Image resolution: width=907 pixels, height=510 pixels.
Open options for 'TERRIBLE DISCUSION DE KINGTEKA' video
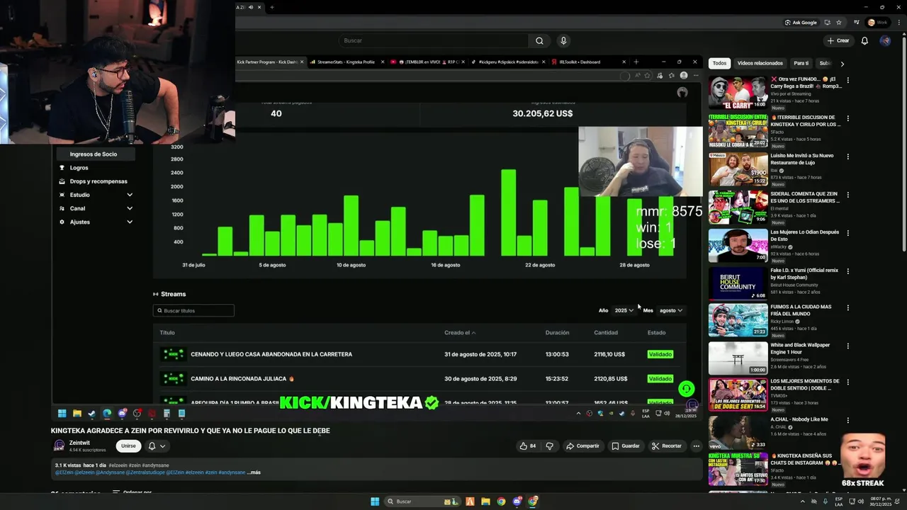(x=847, y=118)
